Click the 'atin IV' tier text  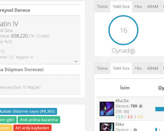[x=9, y=24]
